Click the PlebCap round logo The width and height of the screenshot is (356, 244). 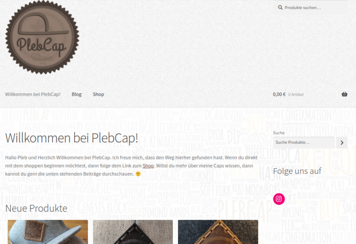tap(42, 37)
